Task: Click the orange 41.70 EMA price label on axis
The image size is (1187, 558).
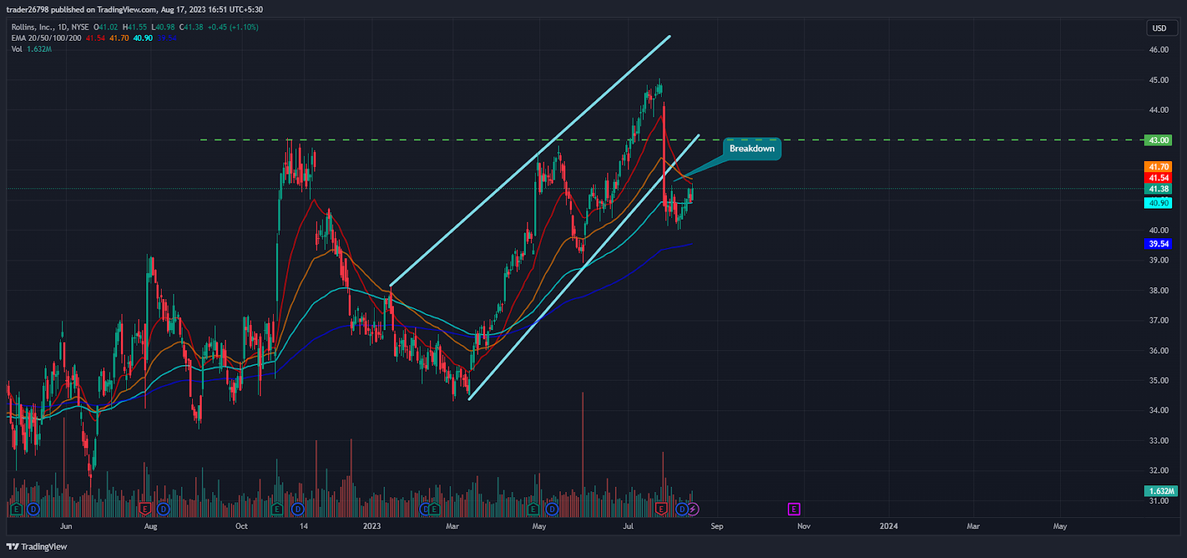Action: 1159,168
